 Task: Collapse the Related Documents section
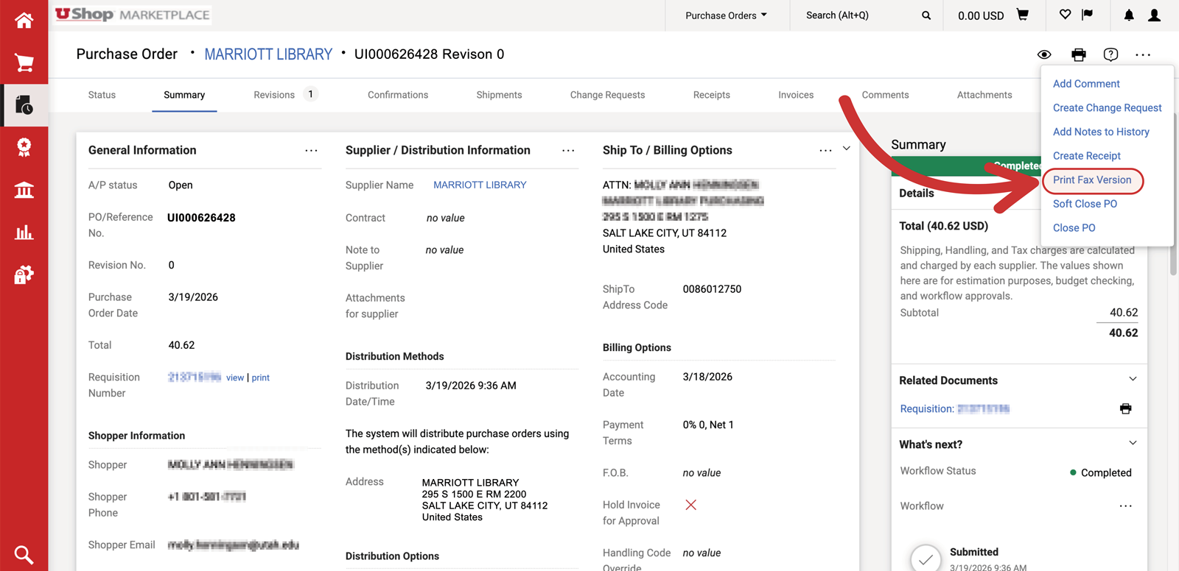pos(1133,379)
